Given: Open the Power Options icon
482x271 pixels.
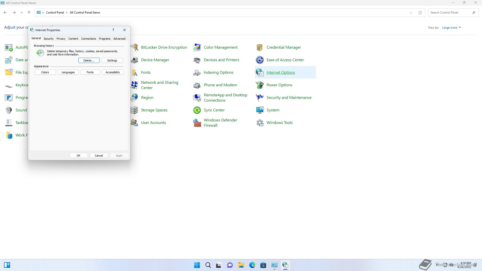Looking at the screenshot, I should pyautogui.click(x=260, y=85).
